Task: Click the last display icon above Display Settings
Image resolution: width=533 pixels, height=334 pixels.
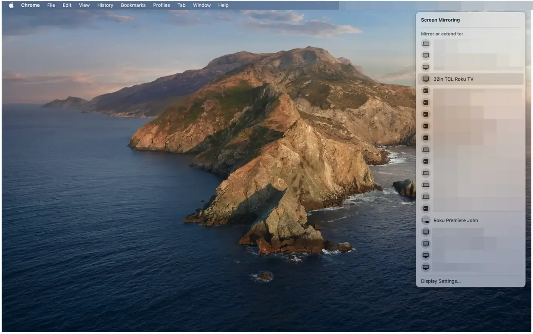Action: tap(426, 267)
